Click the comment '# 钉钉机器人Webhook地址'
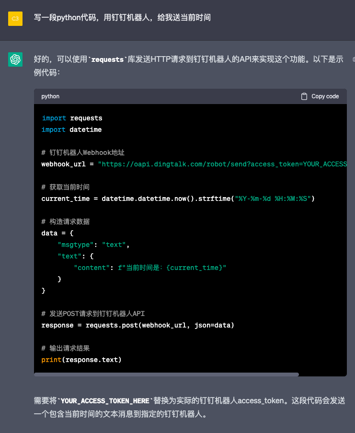This screenshot has width=355, height=433. click(83, 152)
